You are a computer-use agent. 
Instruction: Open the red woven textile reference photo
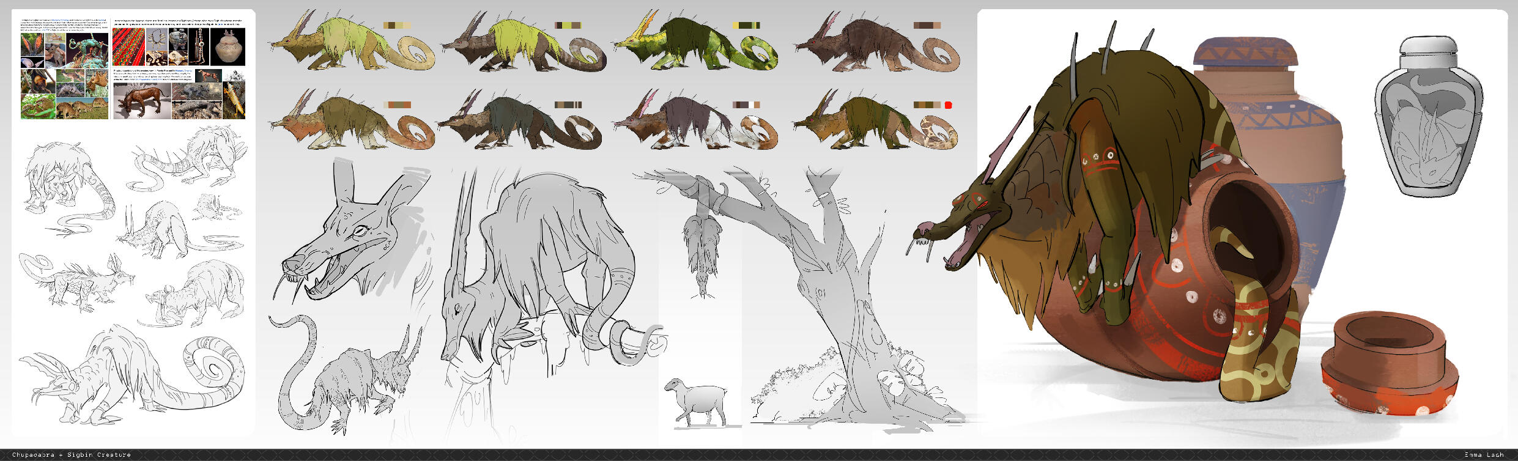click(128, 49)
